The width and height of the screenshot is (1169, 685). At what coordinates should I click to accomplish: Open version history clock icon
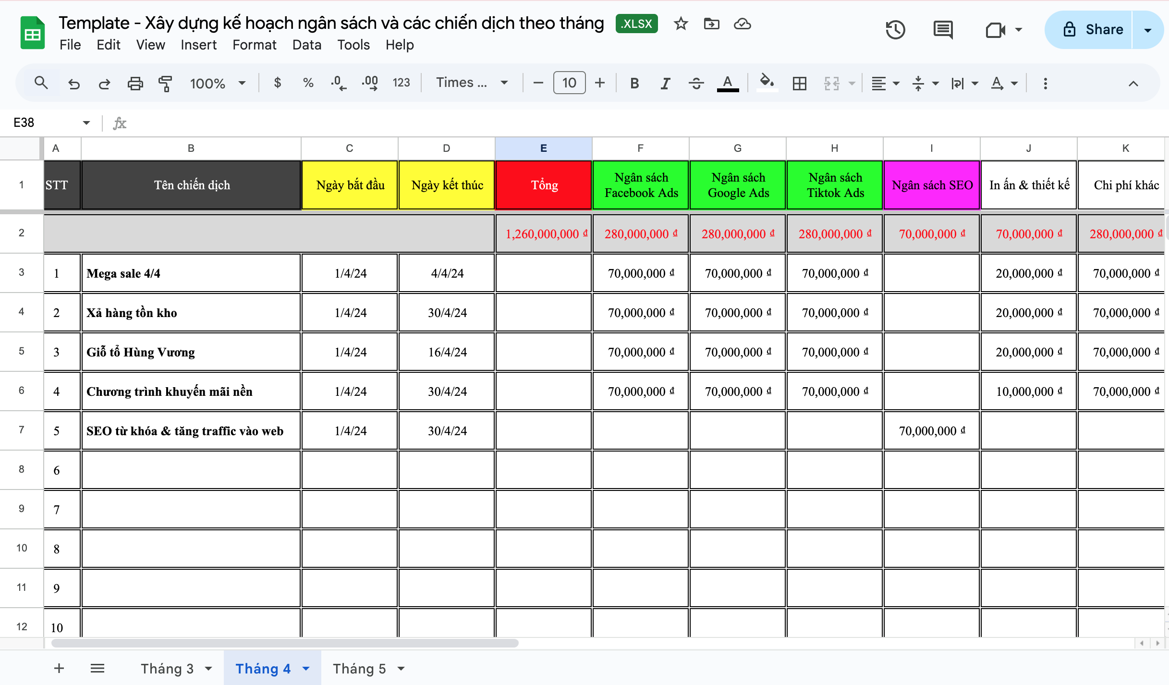(895, 30)
